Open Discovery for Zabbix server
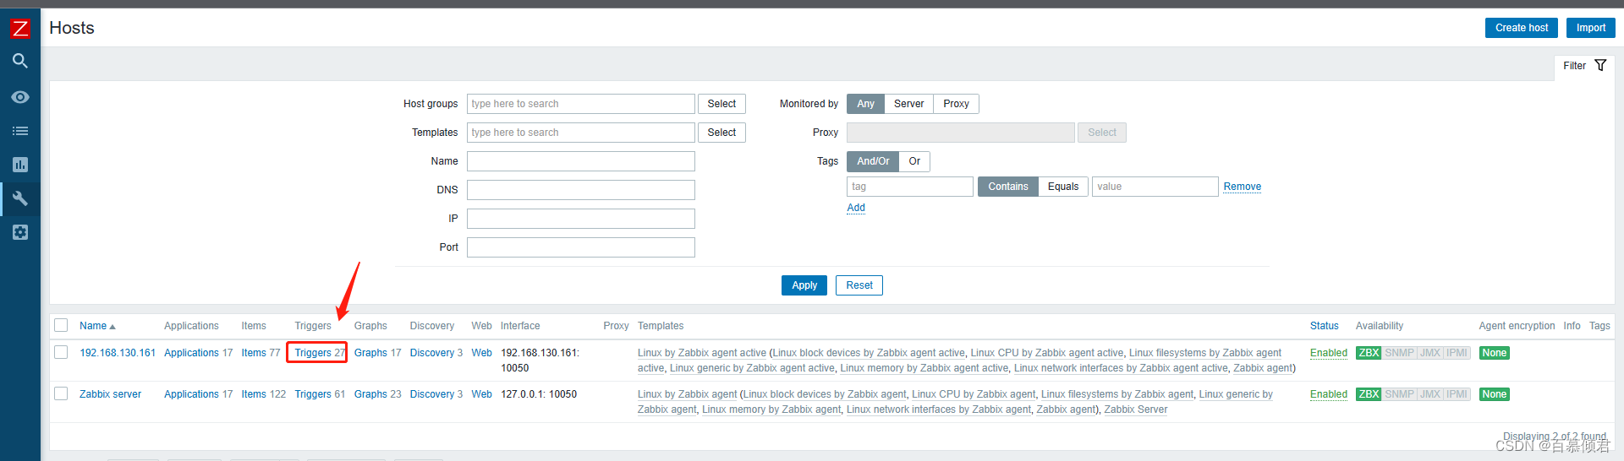Viewport: 1624px width, 461px height. tap(432, 394)
